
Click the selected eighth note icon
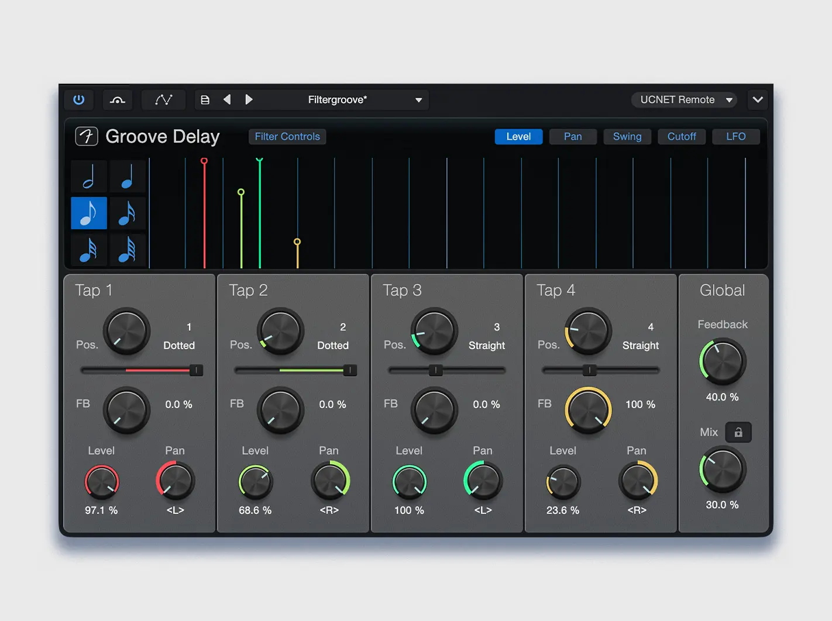[x=88, y=213]
